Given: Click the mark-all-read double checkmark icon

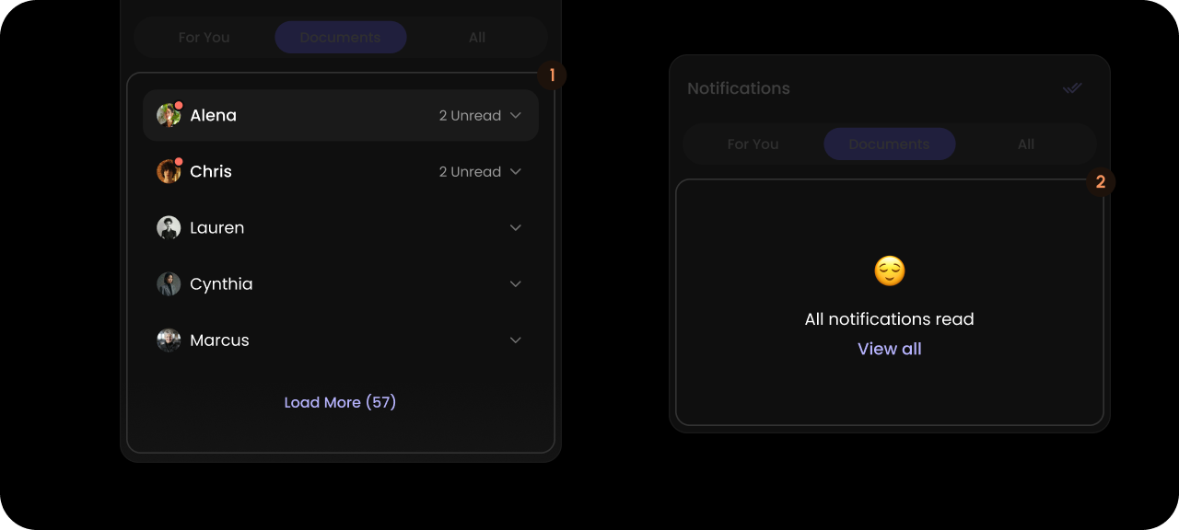Looking at the screenshot, I should click(x=1072, y=88).
